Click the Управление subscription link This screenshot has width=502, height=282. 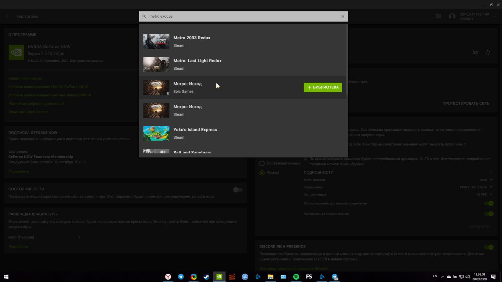tap(19, 172)
